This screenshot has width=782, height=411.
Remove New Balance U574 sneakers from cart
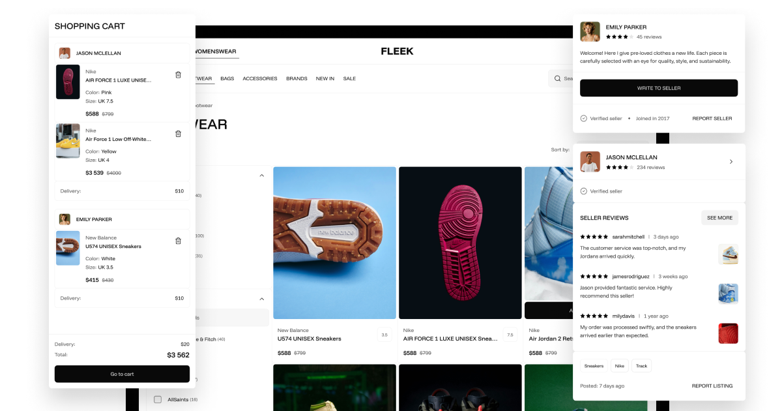pyautogui.click(x=178, y=241)
